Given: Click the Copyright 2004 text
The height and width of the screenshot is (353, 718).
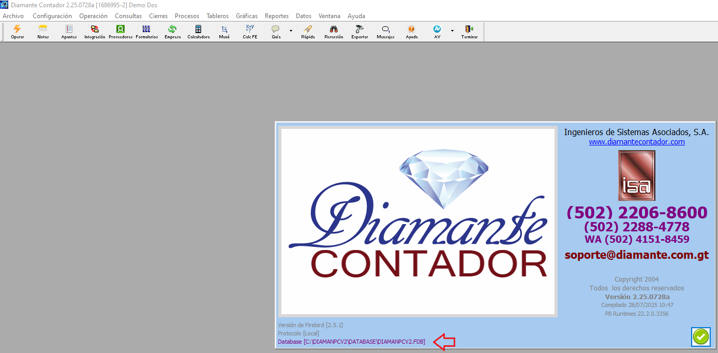Looking at the screenshot, I should [x=637, y=279].
